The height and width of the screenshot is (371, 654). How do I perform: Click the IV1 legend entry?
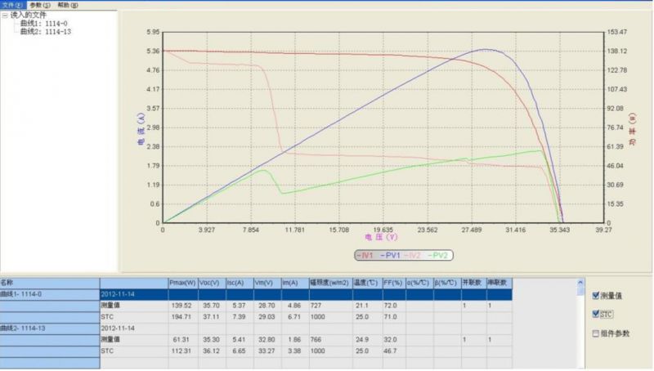pos(367,256)
